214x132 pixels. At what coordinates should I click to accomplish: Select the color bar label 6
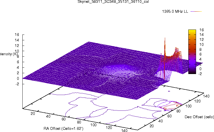tap(200, 54)
